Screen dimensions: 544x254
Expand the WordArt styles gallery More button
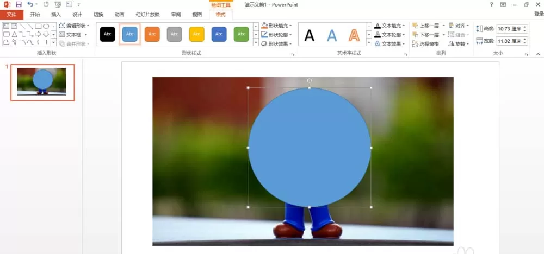click(x=369, y=42)
